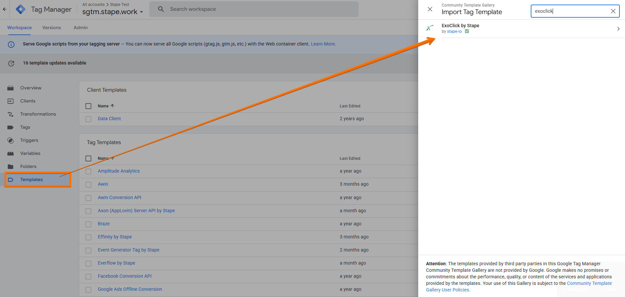Click the back arrow icon
The height and width of the screenshot is (297, 625).
pos(5,9)
